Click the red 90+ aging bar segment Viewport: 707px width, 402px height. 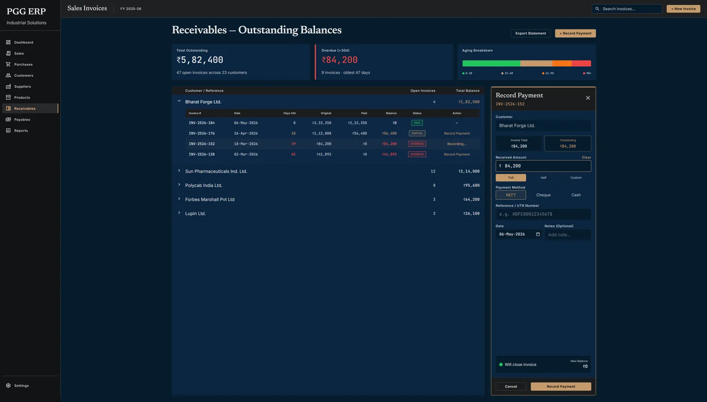click(x=582, y=64)
